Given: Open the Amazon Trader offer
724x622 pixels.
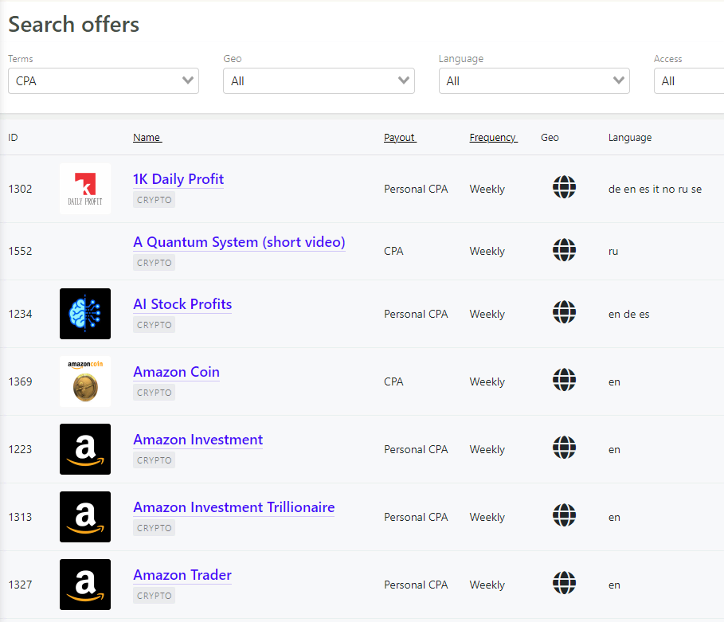Looking at the screenshot, I should (x=182, y=575).
